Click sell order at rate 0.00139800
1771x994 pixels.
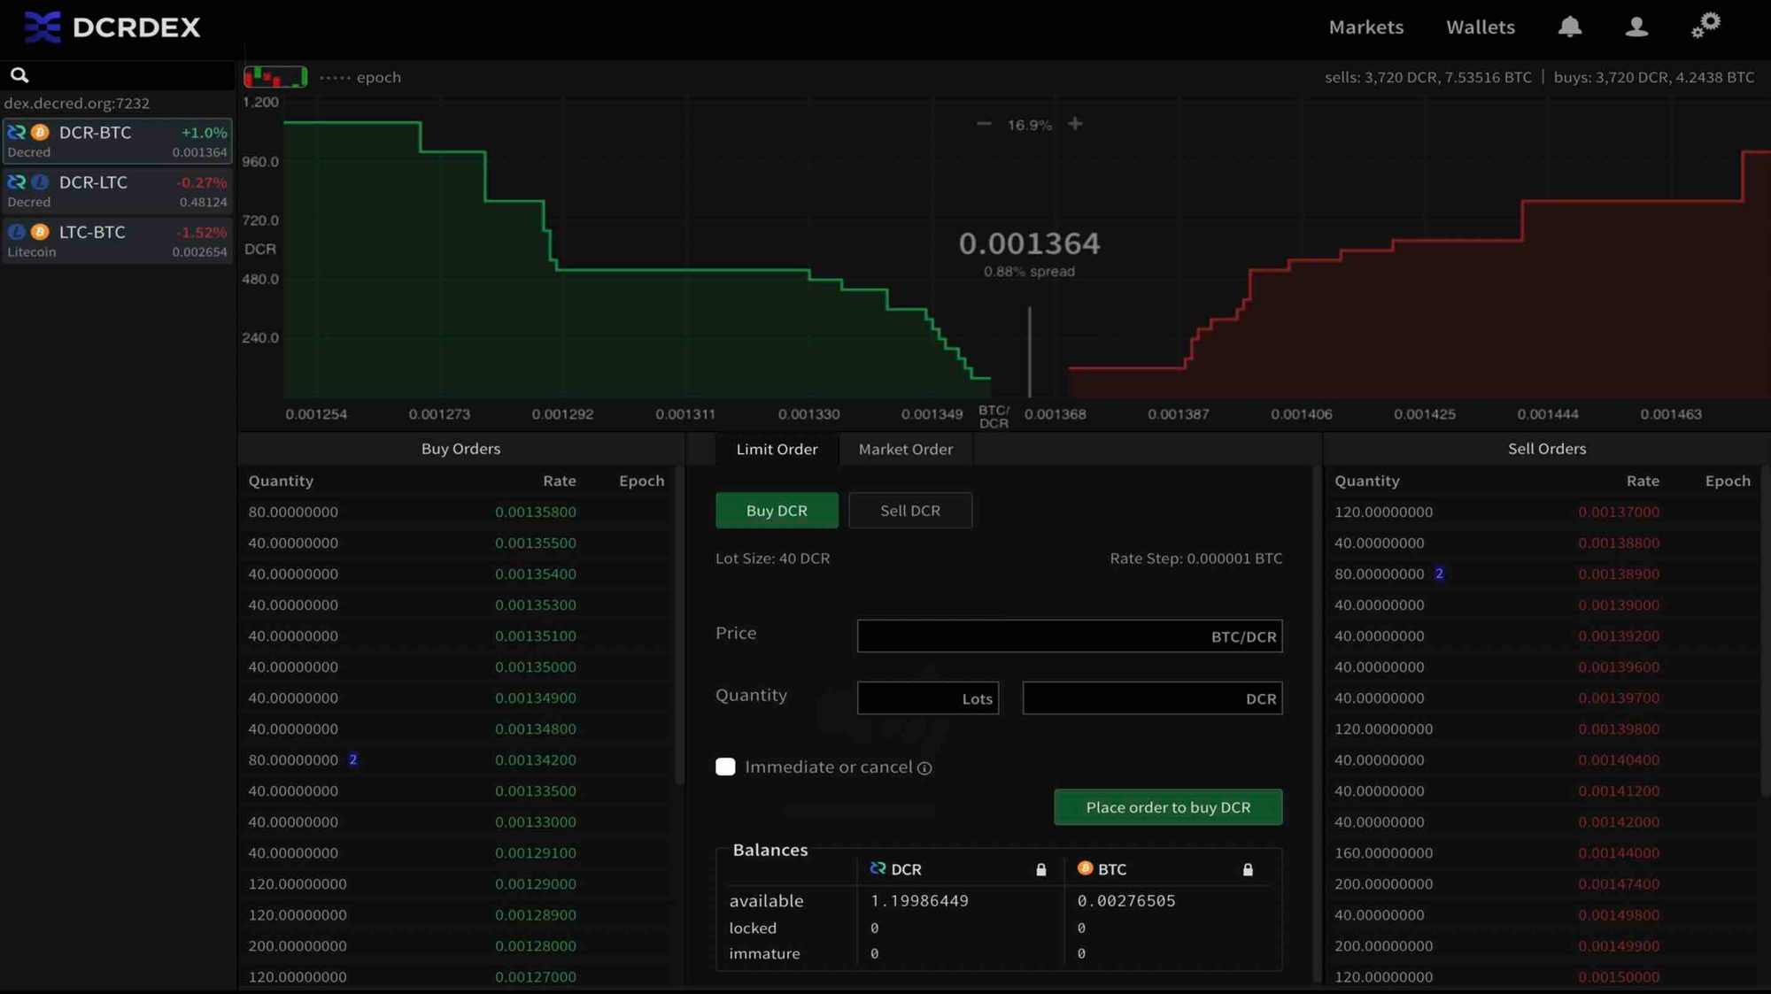click(x=1543, y=728)
